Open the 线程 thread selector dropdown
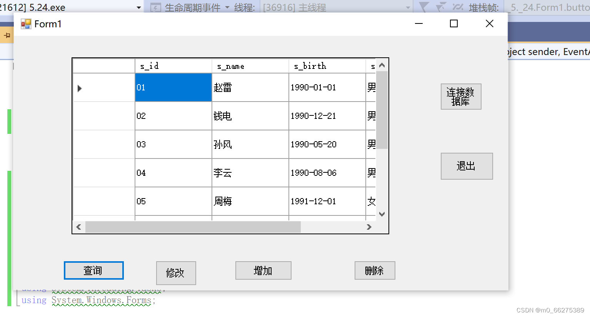This screenshot has width=590, height=317. [408, 7]
